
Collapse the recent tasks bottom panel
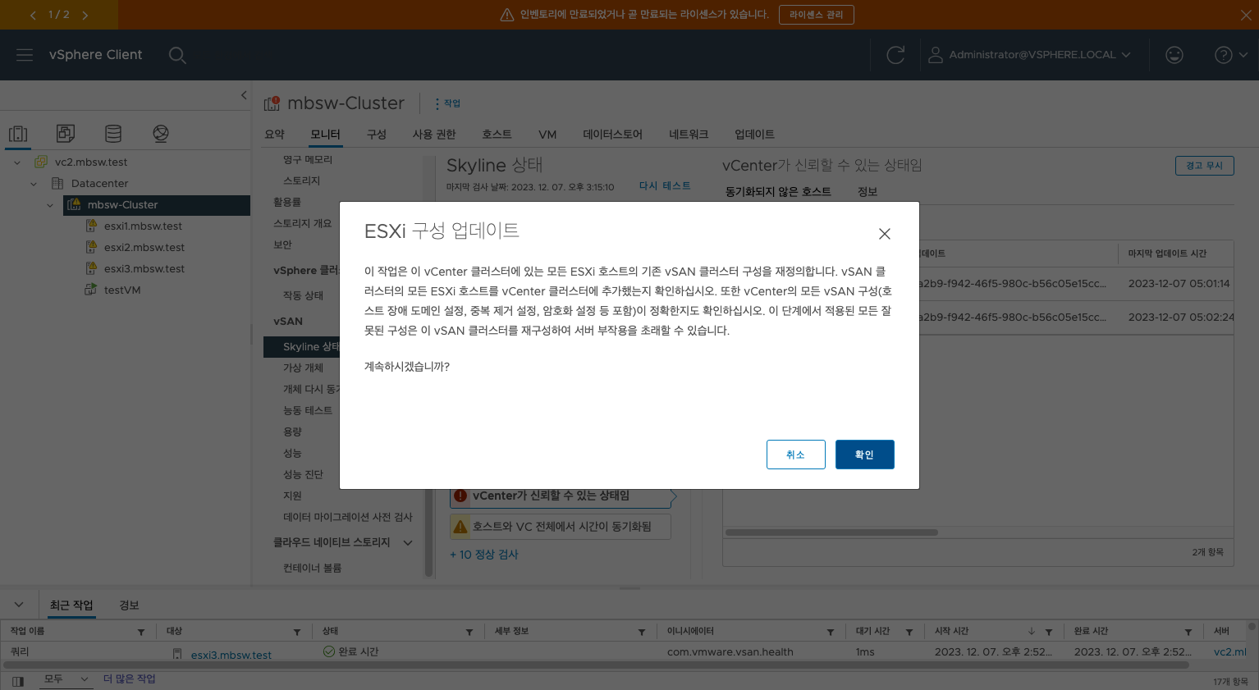coord(19,605)
